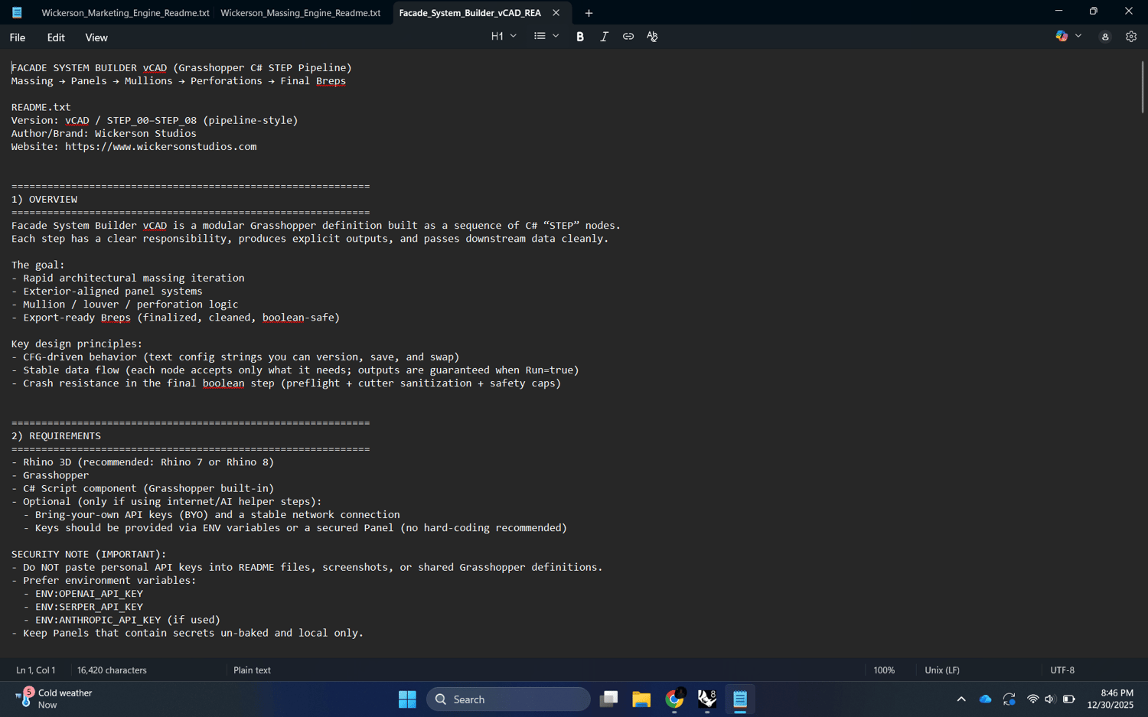Click the "- ENV:OPENAI_API_KEY" line
Screen dimensions: 1148x717
click(83, 594)
